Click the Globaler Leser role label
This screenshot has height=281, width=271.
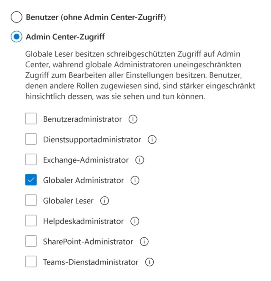click(68, 201)
